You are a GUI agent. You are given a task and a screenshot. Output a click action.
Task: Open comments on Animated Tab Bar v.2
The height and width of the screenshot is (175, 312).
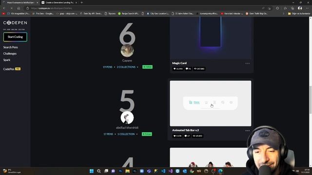187,136
